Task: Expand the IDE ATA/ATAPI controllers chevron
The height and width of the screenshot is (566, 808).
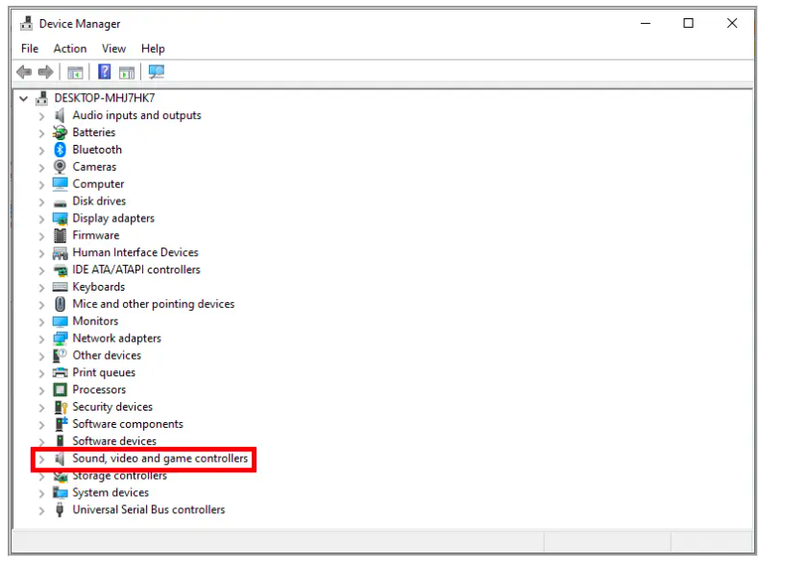Action: coord(41,271)
